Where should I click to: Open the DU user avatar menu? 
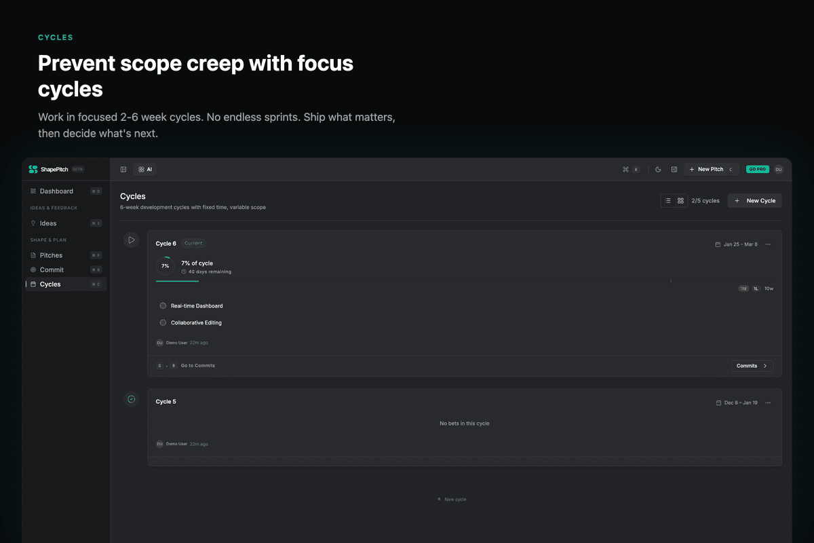pos(778,169)
